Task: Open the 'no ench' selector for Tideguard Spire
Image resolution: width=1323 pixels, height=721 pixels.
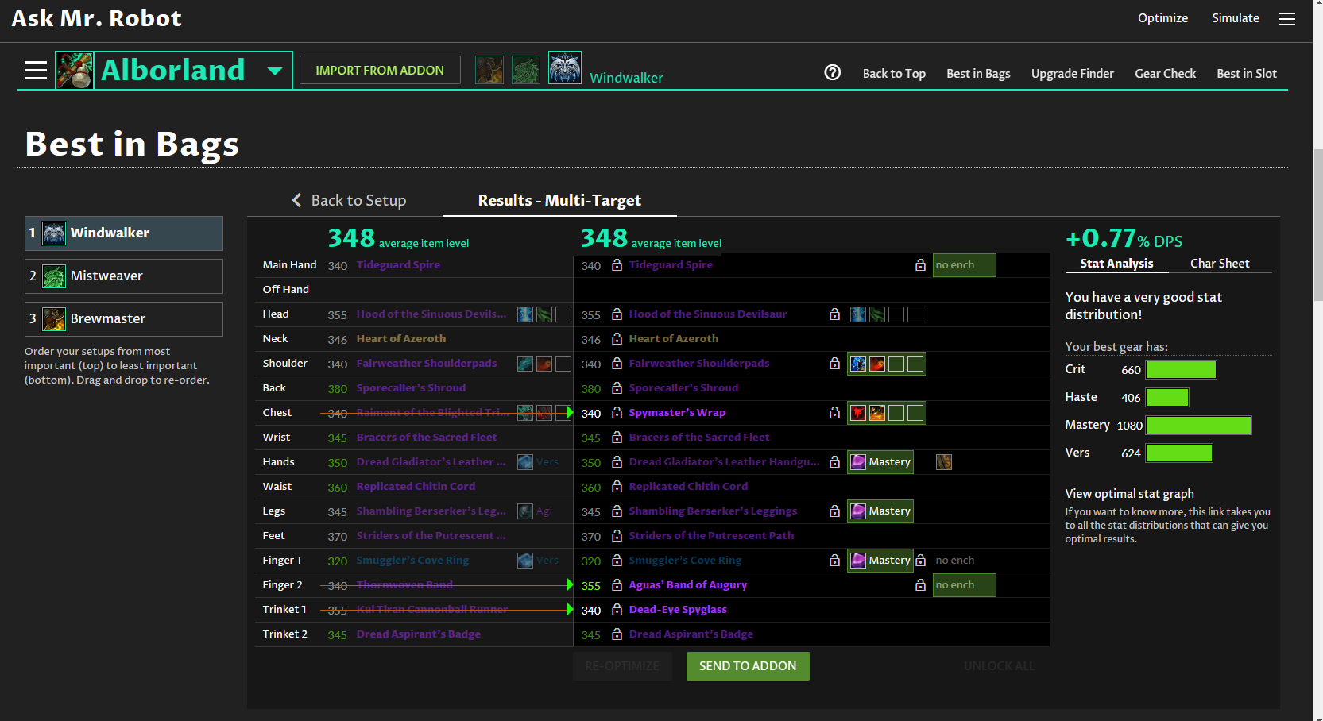Action: click(964, 265)
